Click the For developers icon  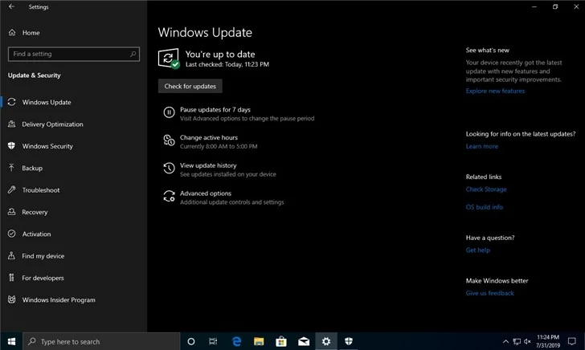(x=11, y=278)
